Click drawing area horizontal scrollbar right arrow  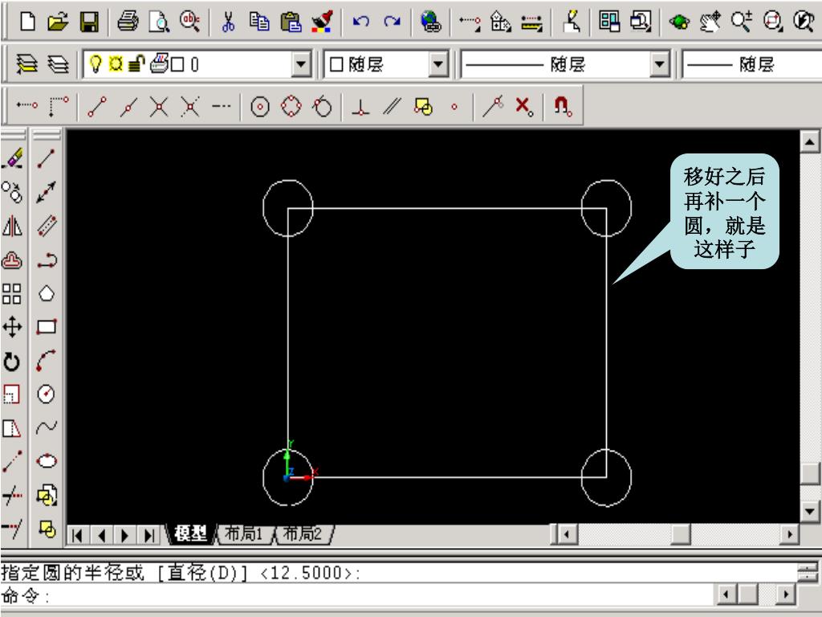pyautogui.click(x=788, y=534)
